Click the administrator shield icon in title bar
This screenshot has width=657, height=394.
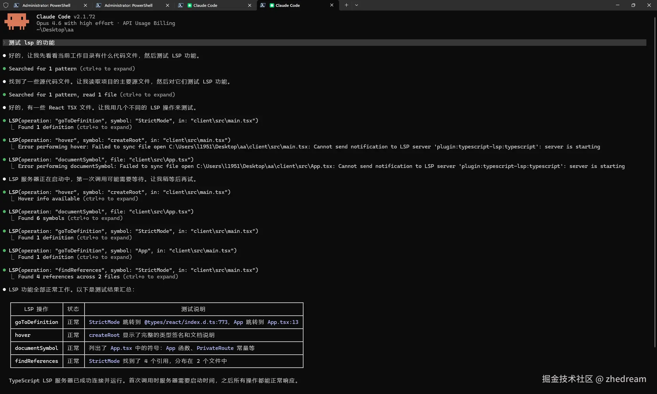pos(6,5)
